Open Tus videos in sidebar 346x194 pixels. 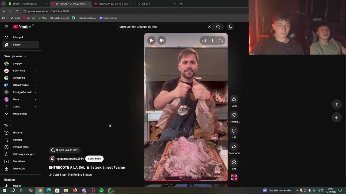pyautogui.click(x=21, y=161)
